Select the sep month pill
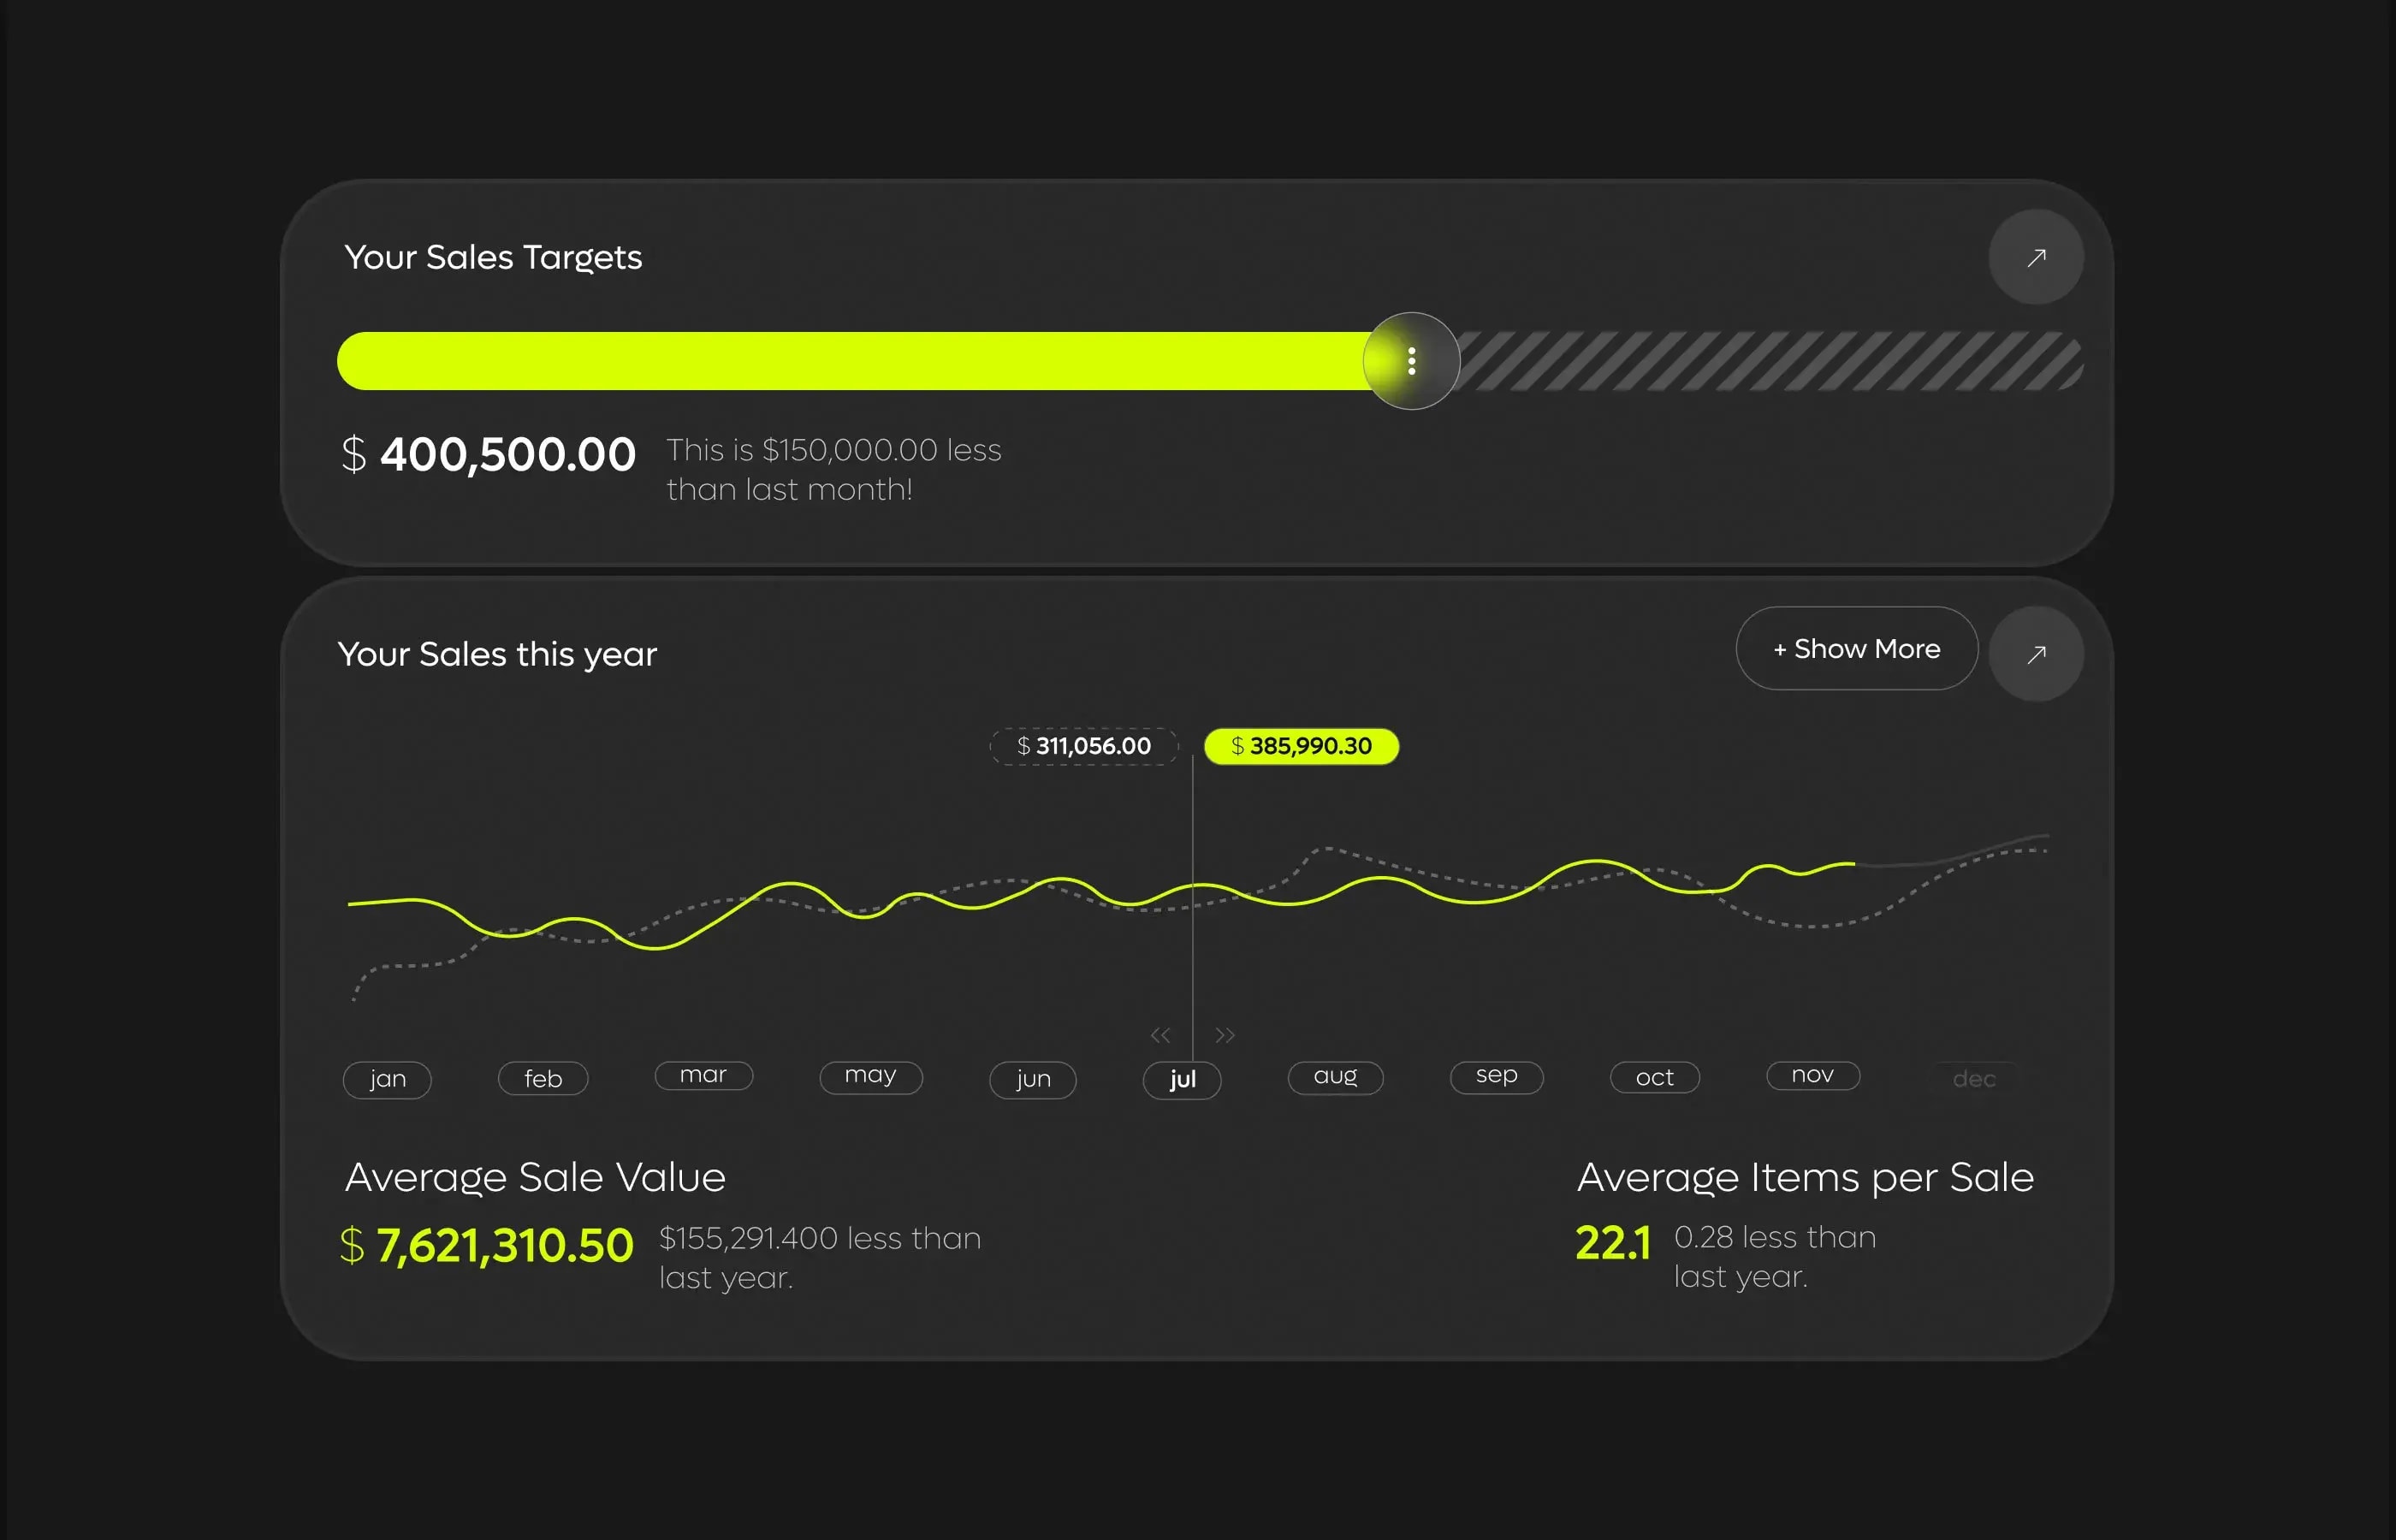 point(1496,1076)
